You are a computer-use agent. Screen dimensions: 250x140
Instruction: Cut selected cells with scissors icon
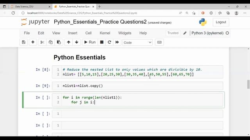pyautogui.click(x=42, y=42)
